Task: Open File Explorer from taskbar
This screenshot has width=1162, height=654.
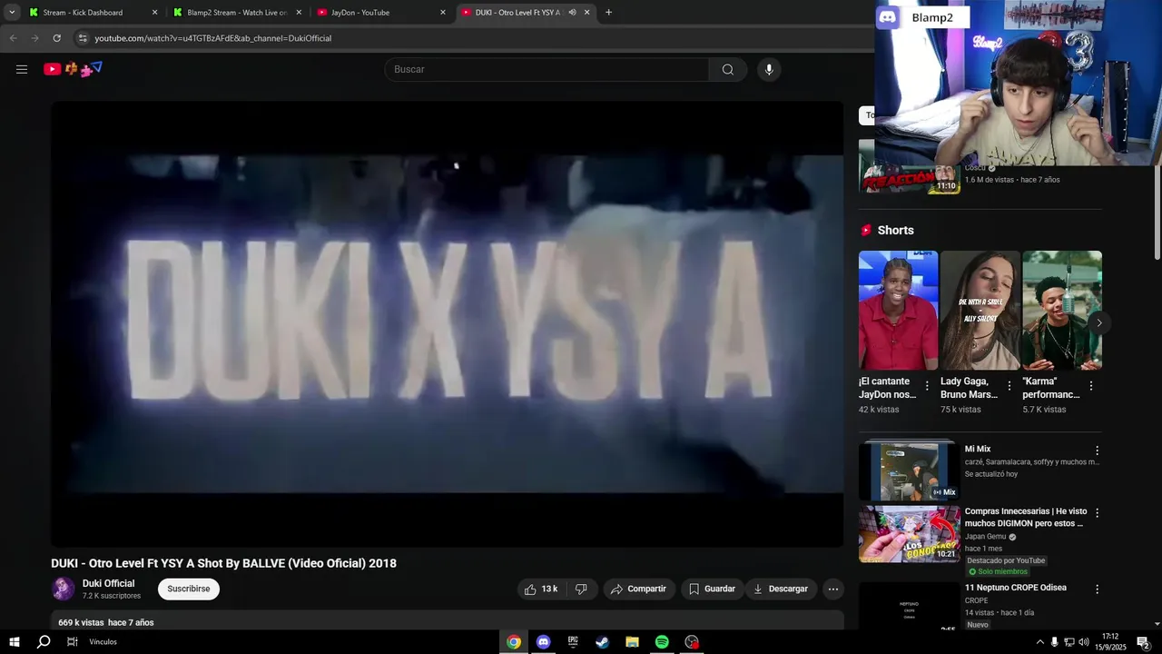Action: [632, 642]
